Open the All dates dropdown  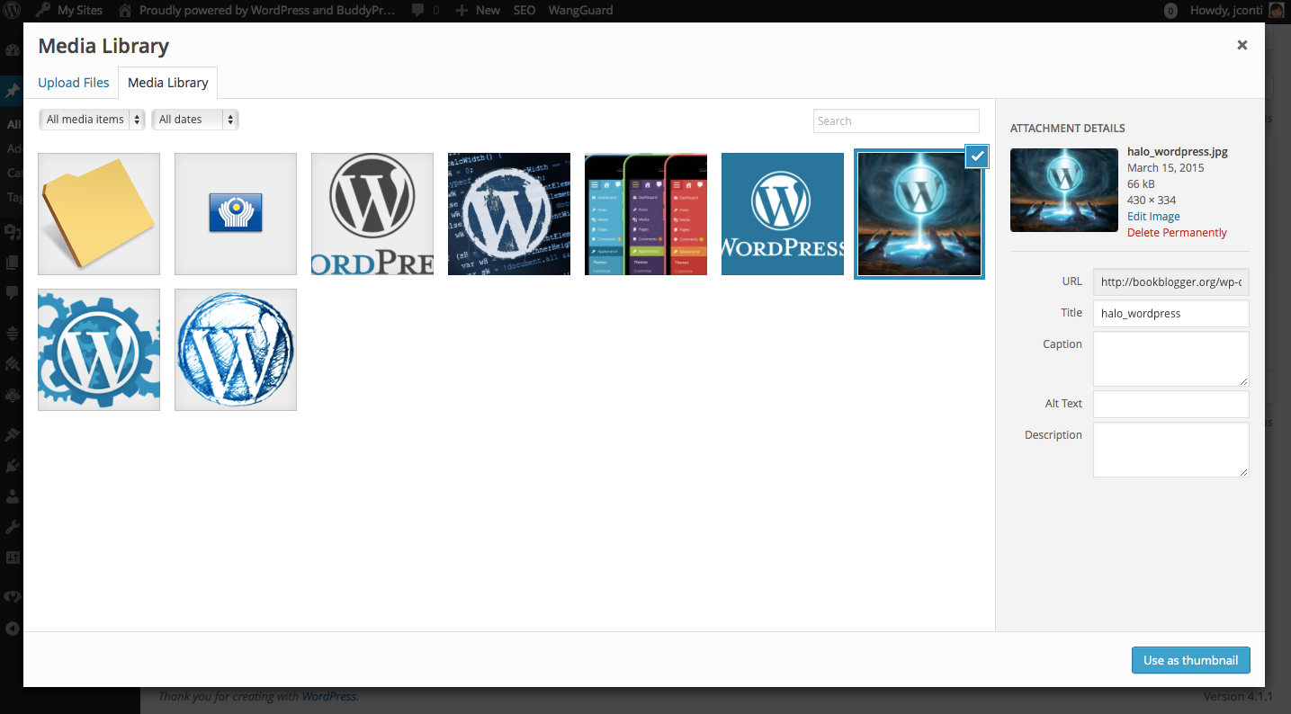click(195, 120)
